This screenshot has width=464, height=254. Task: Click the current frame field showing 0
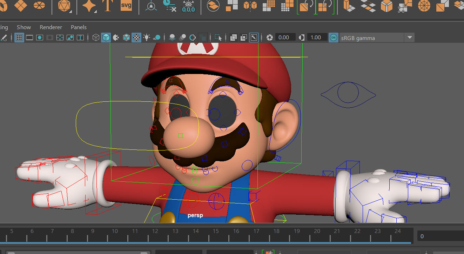441,236
